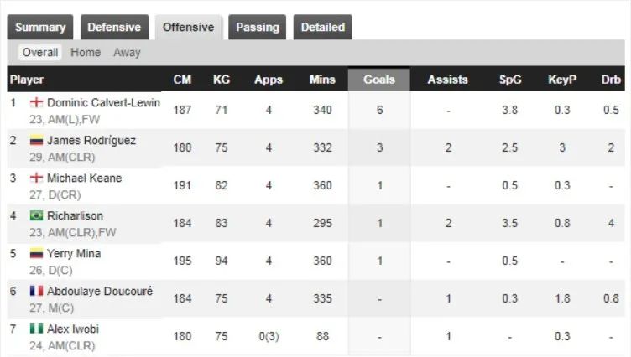The image size is (631, 357).
Task: Click England flag next to Michael Keane
Action: pos(36,178)
